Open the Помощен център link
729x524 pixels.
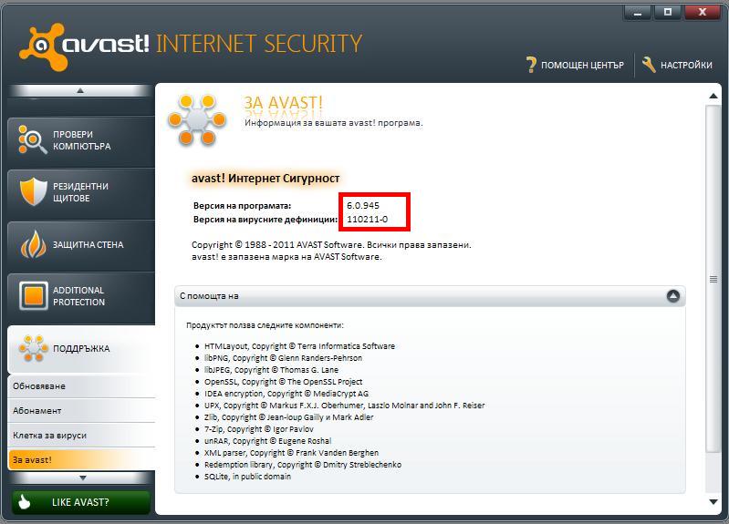(x=582, y=65)
